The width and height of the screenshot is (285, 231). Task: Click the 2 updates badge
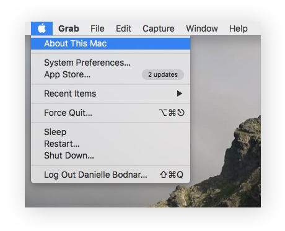pyautogui.click(x=163, y=74)
